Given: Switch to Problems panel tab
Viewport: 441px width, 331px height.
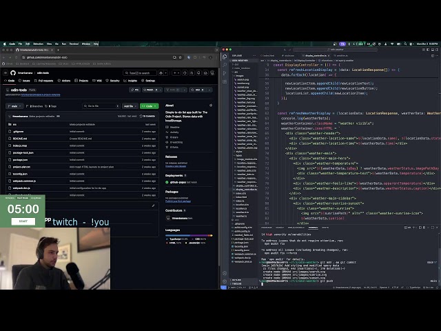Looking at the screenshot, I should tap(267, 228).
